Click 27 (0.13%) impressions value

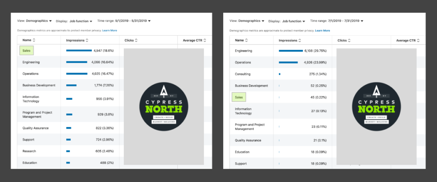tap(319, 111)
